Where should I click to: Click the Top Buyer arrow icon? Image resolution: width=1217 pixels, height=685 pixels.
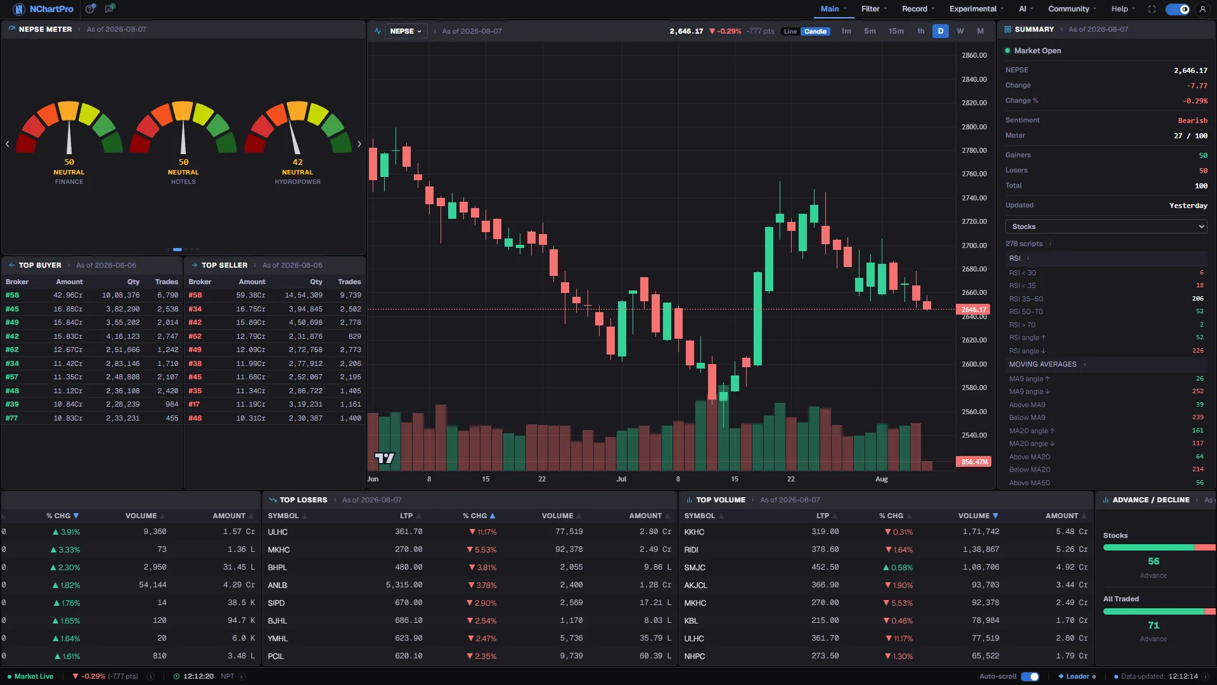[12, 265]
